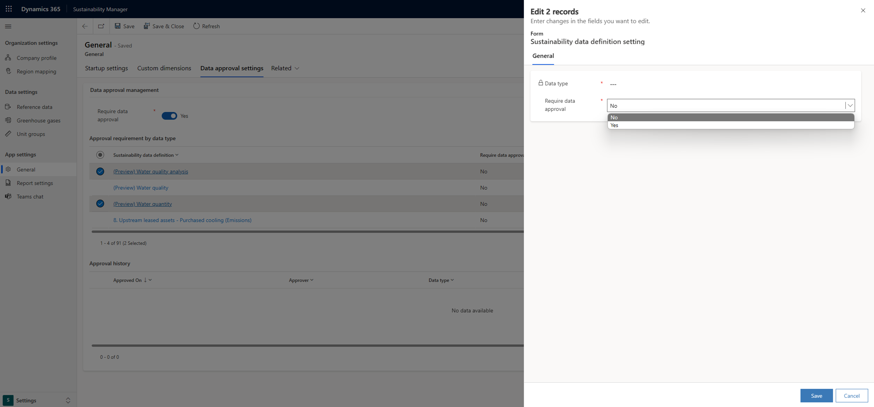Click the 'No data available' message
The height and width of the screenshot is (407, 874).
pos(472,310)
